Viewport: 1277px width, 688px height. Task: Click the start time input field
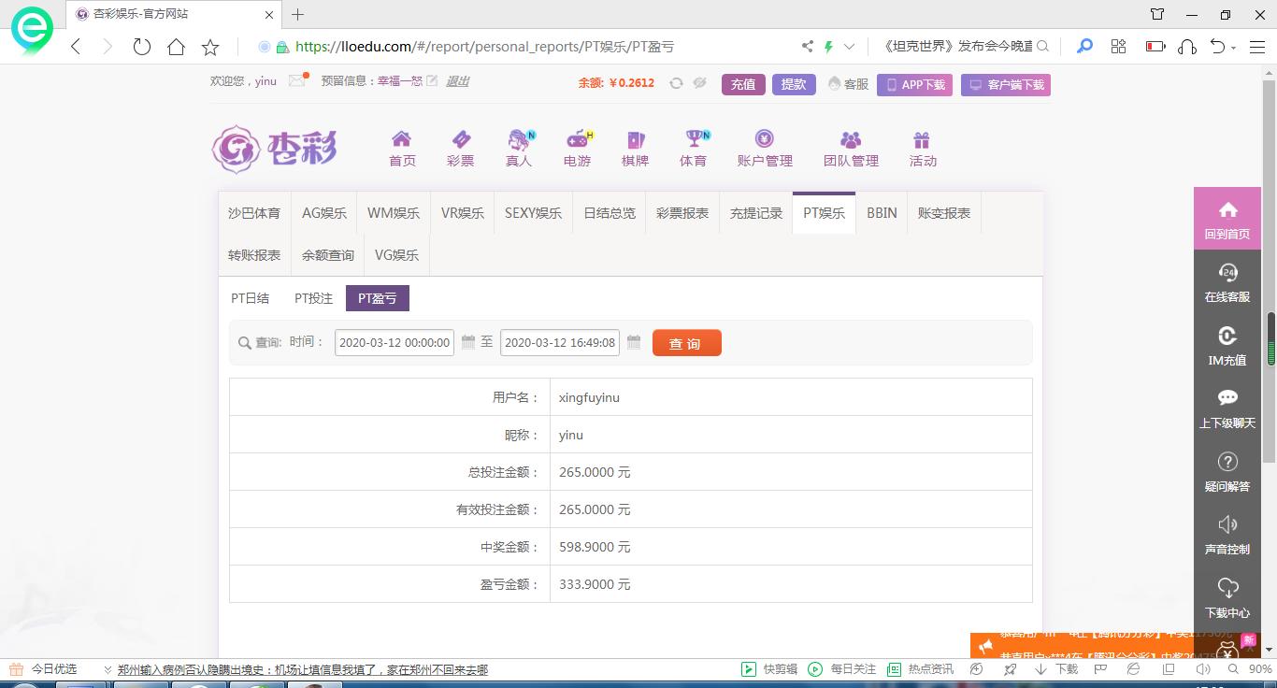tap(395, 343)
